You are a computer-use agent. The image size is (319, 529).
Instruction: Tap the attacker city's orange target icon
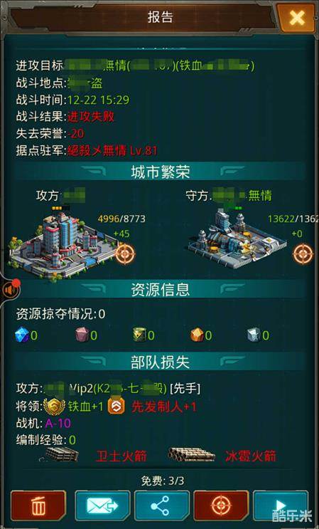(126, 253)
